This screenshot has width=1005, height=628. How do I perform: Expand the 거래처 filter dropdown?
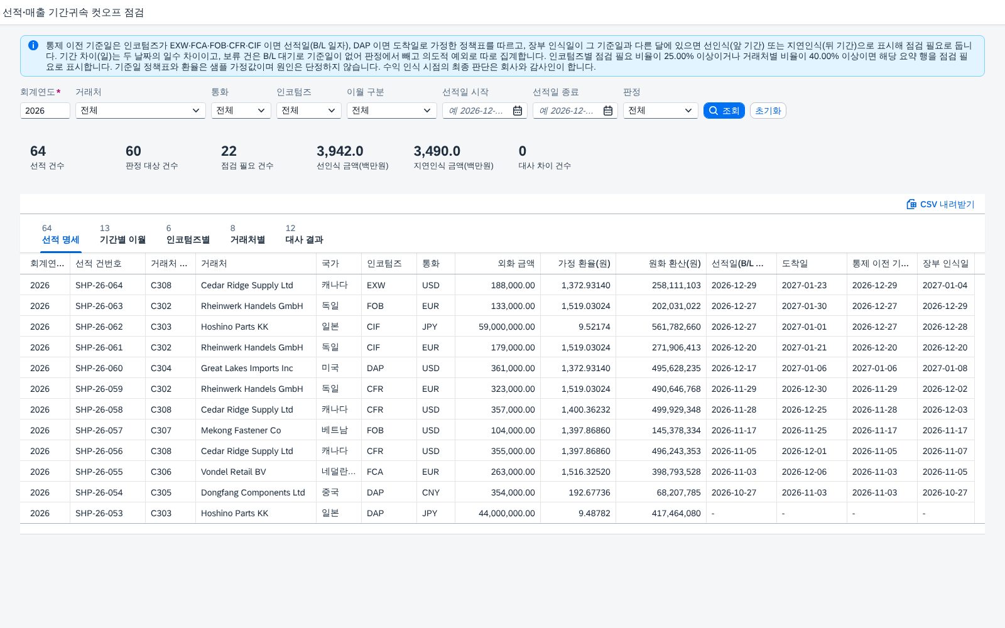coord(196,111)
